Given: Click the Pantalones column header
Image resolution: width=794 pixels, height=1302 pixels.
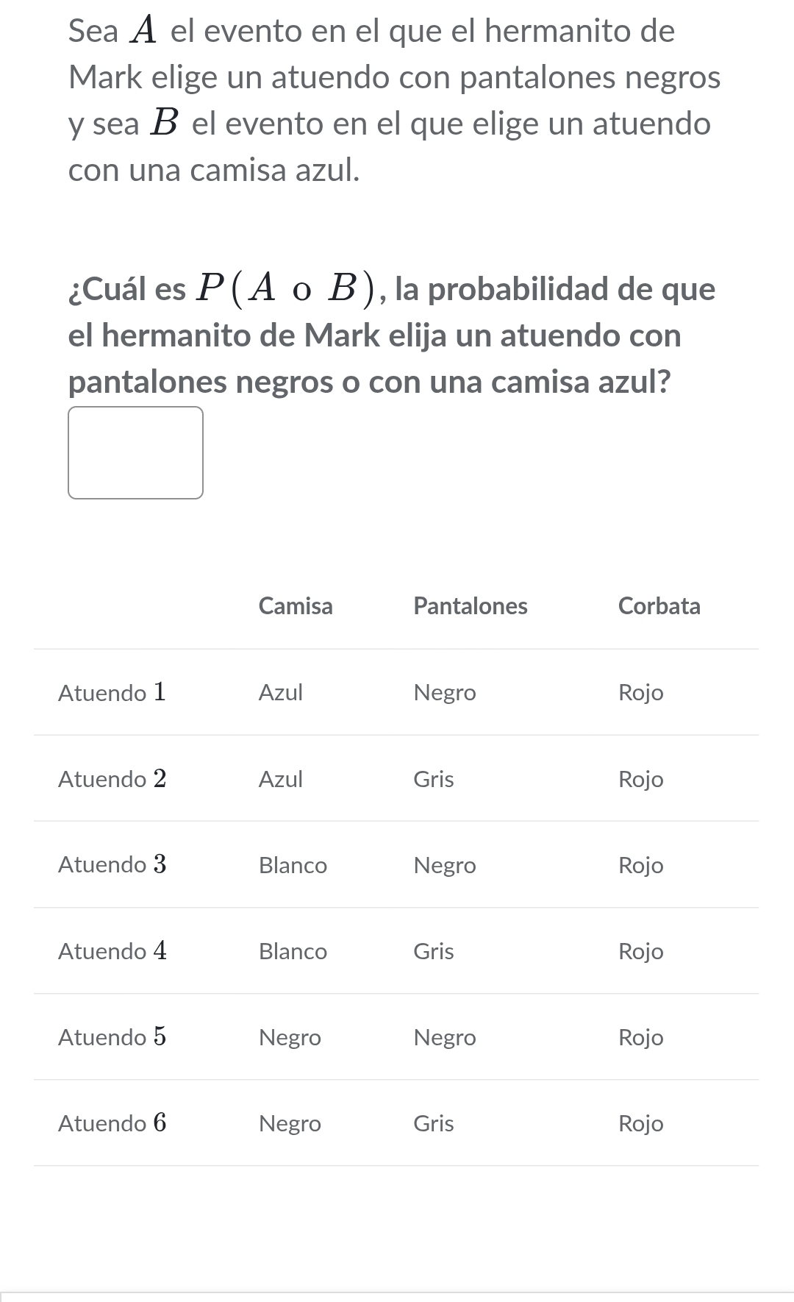Looking at the screenshot, I should tap(471, 606).
